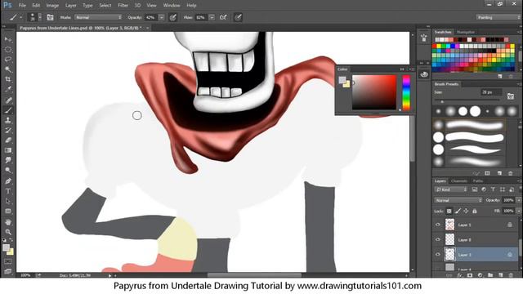Image resolution: width=523 pixels, height=294 pixels.
Task: Click brush size input field
Action: click(x=491, y=92)
